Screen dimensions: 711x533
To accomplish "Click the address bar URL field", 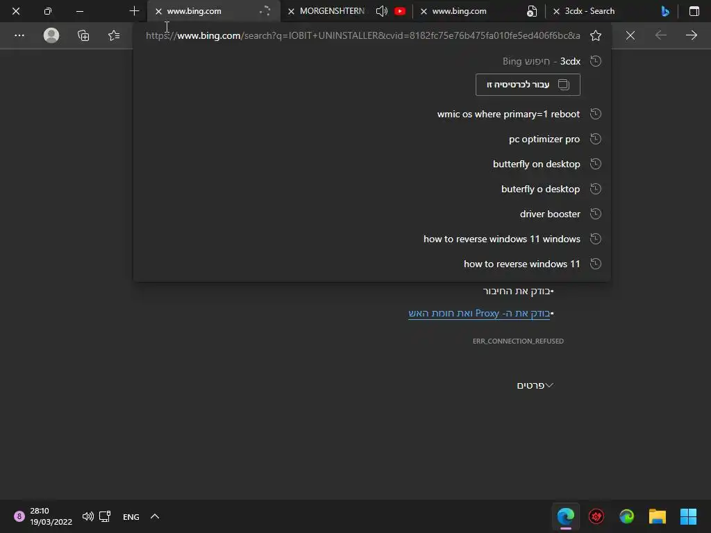I will pos(362,35).
